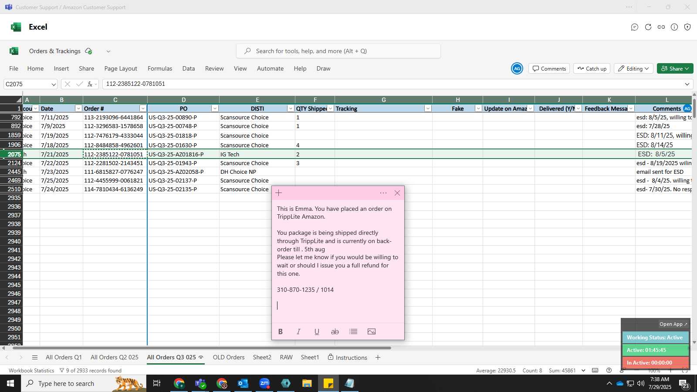This screenshot has width=697, height=392.
Task: Copy link using chain icon in header
Action: point(661,27)
